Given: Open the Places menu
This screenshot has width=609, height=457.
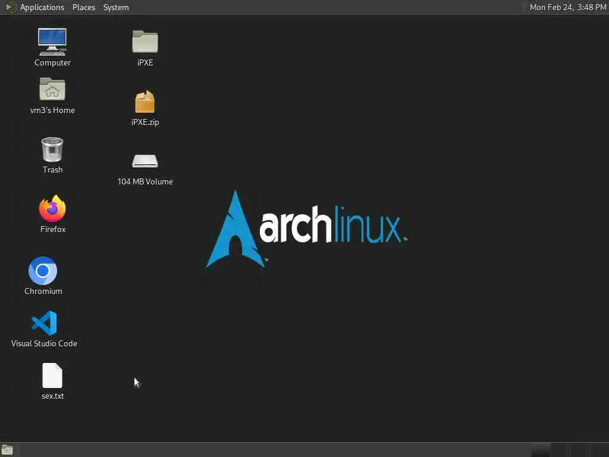Looking at the screenshot, I should (84, 7).
